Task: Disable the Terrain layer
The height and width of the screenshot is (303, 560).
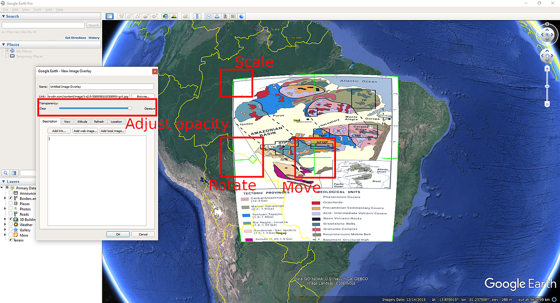Action: (10, 240)
